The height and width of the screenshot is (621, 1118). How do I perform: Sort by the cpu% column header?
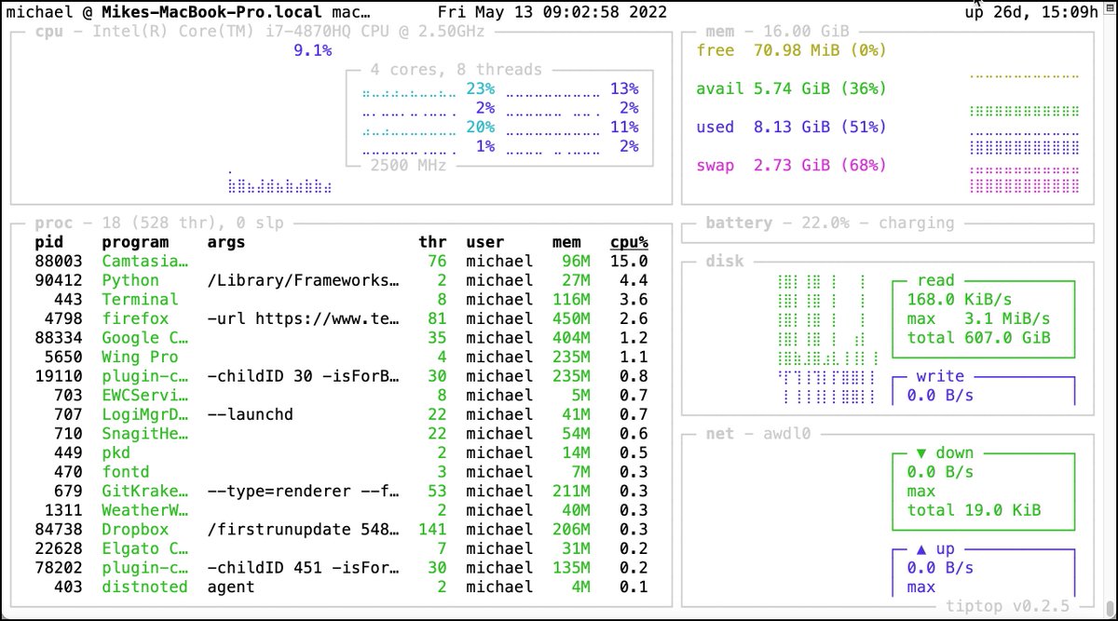(x=629, y=242)
